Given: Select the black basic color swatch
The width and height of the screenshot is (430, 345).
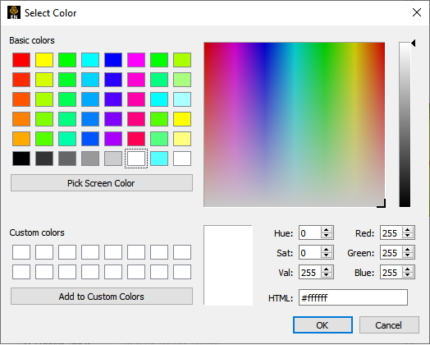Looking at the screenshot, I should (x=21, y=159).
